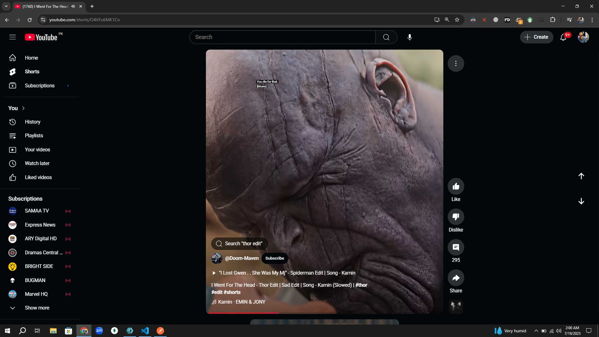Open Visual Studio Code from taskbar
The height and width of the screenshot is (337, 599).
145,331
